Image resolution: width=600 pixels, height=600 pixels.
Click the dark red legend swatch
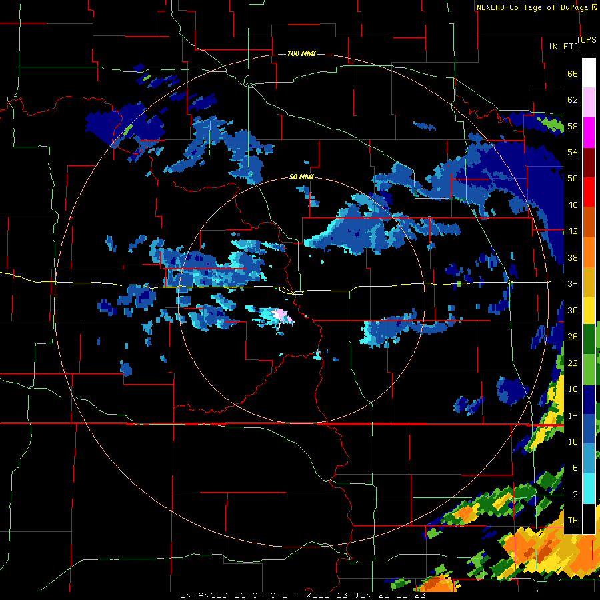click(589, 162)
